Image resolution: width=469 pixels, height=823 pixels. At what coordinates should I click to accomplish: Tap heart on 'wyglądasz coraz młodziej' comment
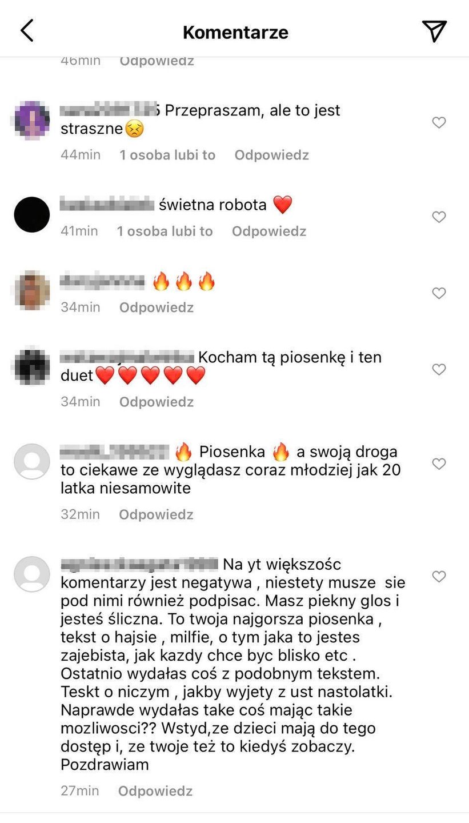[x=439, y=464]
